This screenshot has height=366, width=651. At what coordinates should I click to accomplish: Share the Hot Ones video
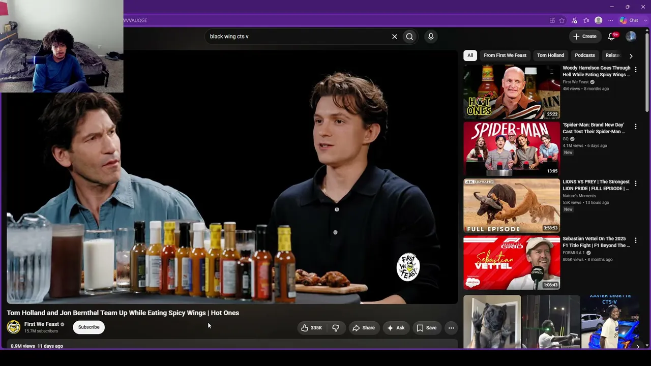364,328
